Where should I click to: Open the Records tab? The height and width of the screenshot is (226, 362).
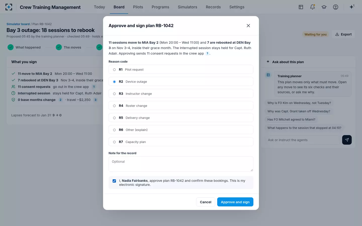pyautogui.click(x=213, y=7)
